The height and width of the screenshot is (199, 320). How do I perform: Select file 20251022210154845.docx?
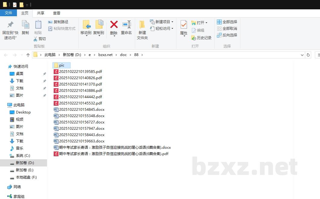point(81,110)
